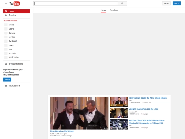Open the hamburger guide menu icon
The width and height of the screenshot is (185, 139).
[x=6, y=4]
